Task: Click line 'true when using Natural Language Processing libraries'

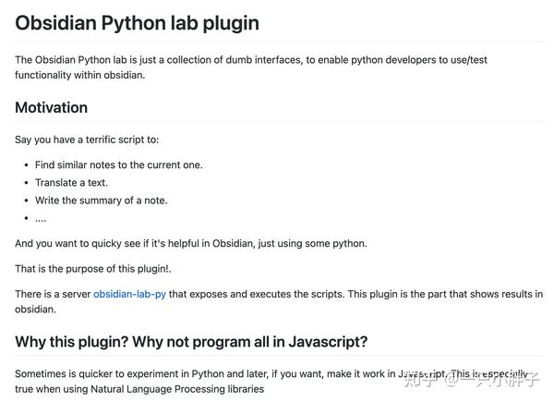Action: [139, 389]
